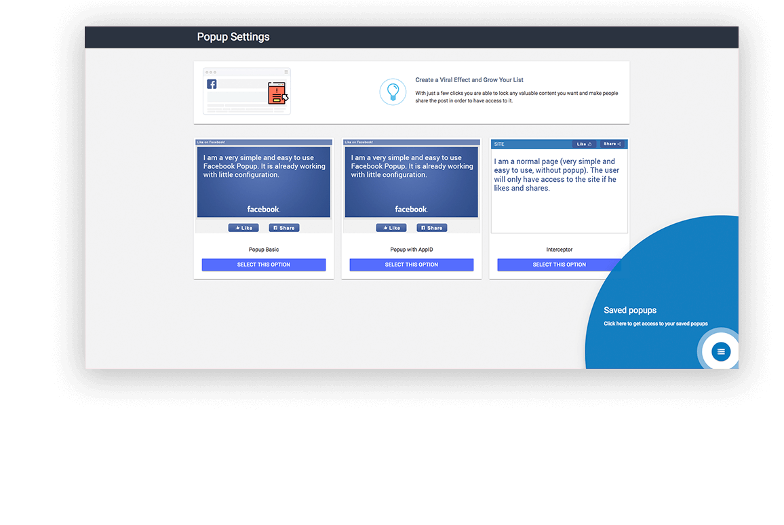Select this option for Popup with AppID
The width and height of the screenshot is (784, 525).
(412, 265)
